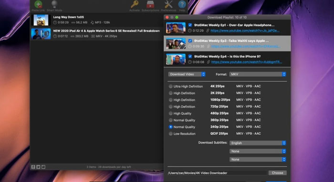Open the Format MKV dropdown
The image size is (334, 182).
coord(258,74)
